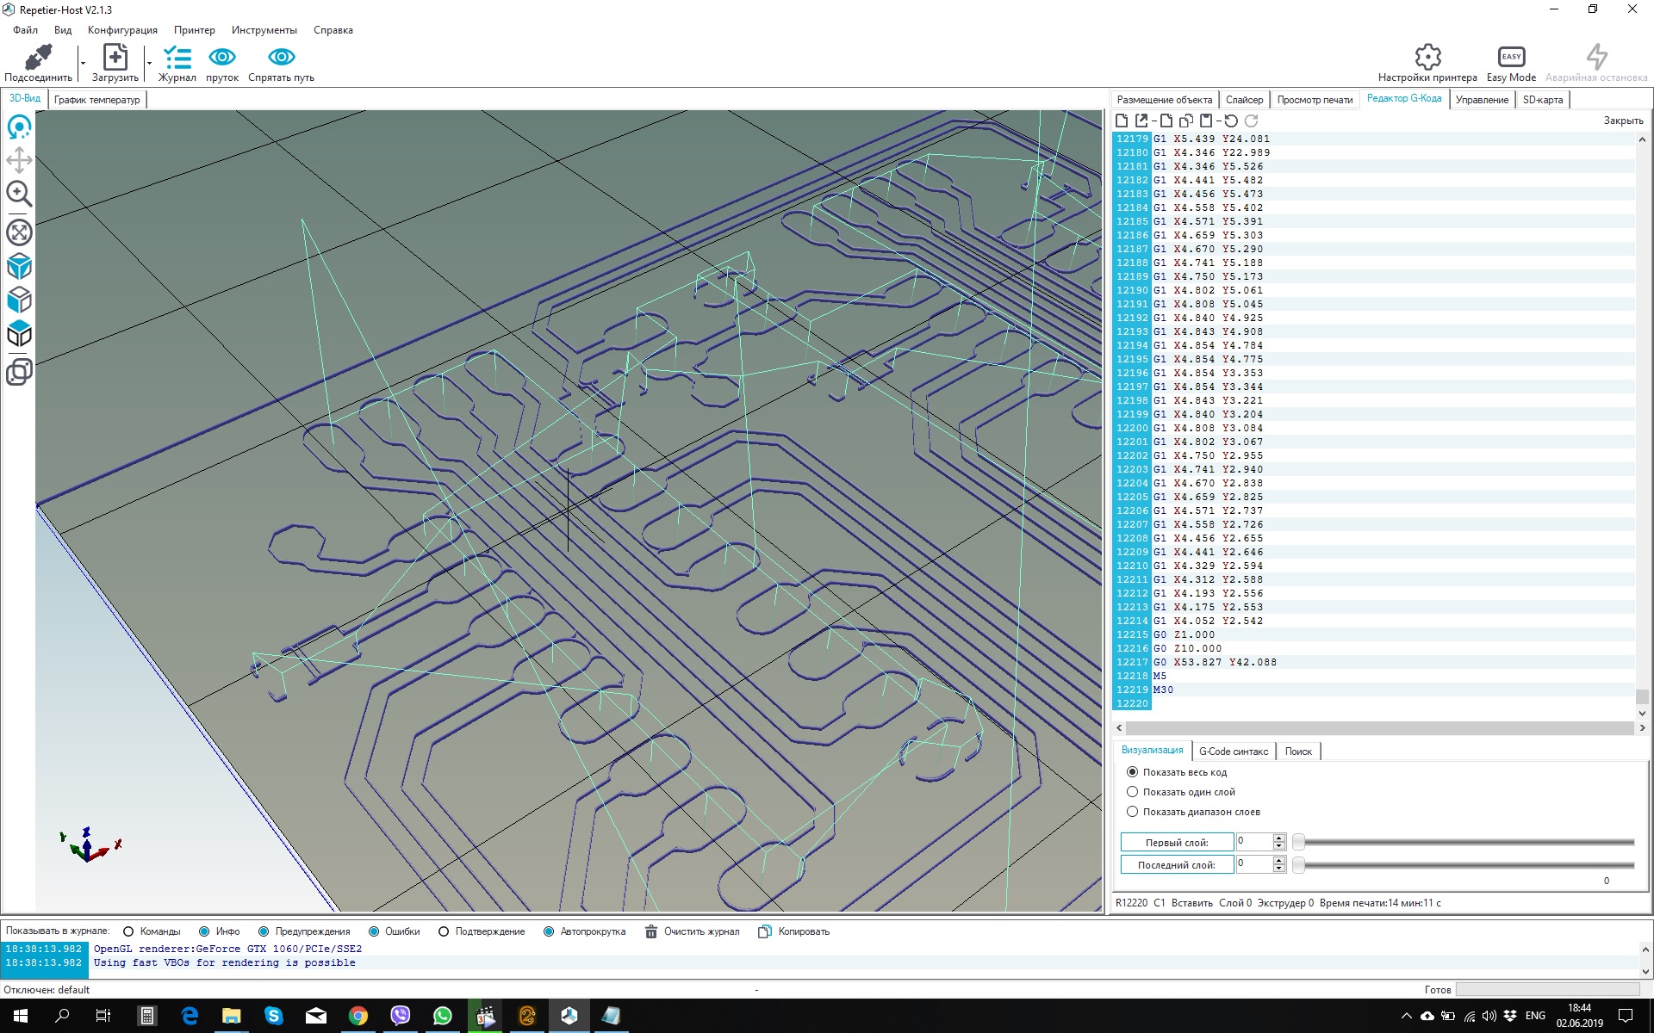The height and width of the screenshot is (1033, 1654).
Task: Enable Команды in log filter
Action: [129, 931]
